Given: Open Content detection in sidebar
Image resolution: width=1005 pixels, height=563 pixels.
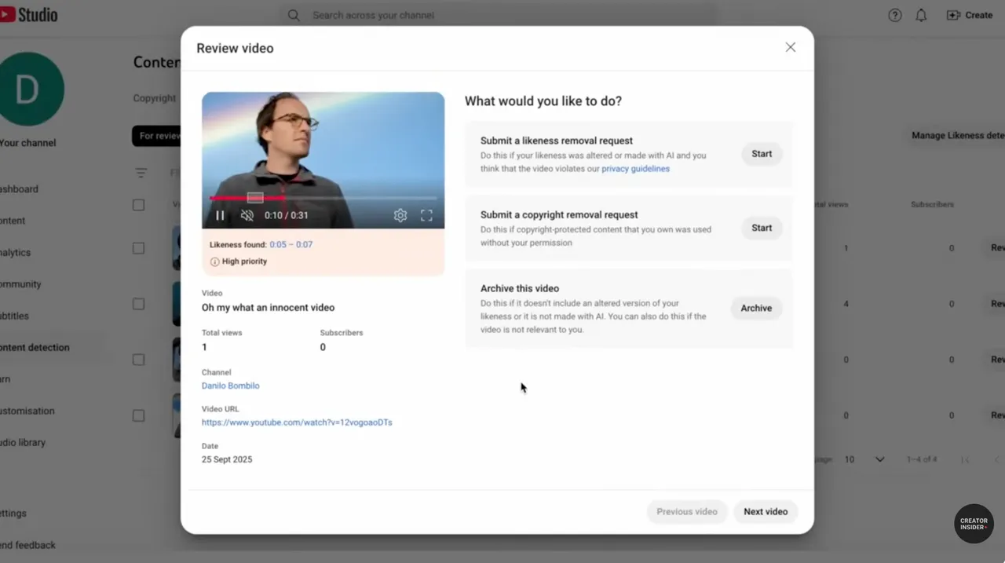Looking at the screenshot, I should tap(35, 347).
